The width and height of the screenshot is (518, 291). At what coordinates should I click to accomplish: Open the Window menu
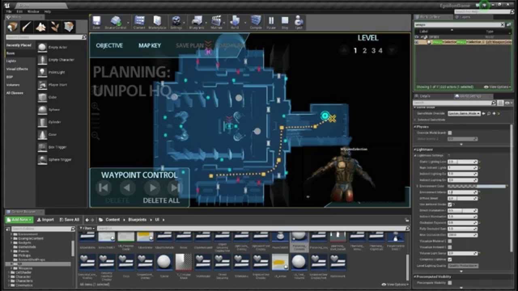33,12
